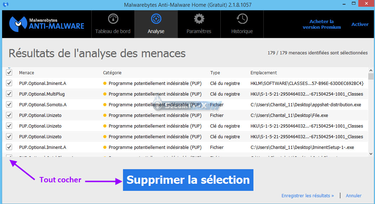Click the Malwarebytes Anti-Malware logo
This screenshot has width=375, height=204.
(x=47, y=24)
